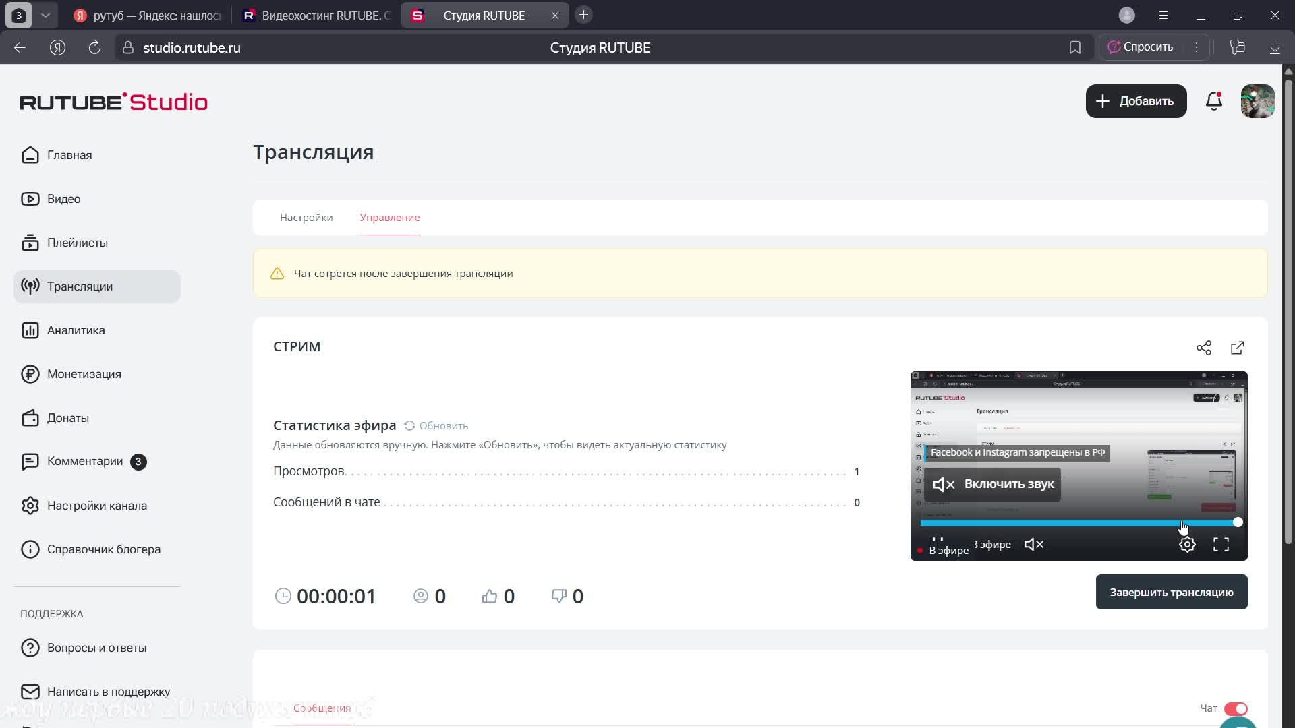Image resolution: width=1295 pixels, height=728 pixels.
Task: Click the browser bookmark icon
Action: (x=1075, y=47)
